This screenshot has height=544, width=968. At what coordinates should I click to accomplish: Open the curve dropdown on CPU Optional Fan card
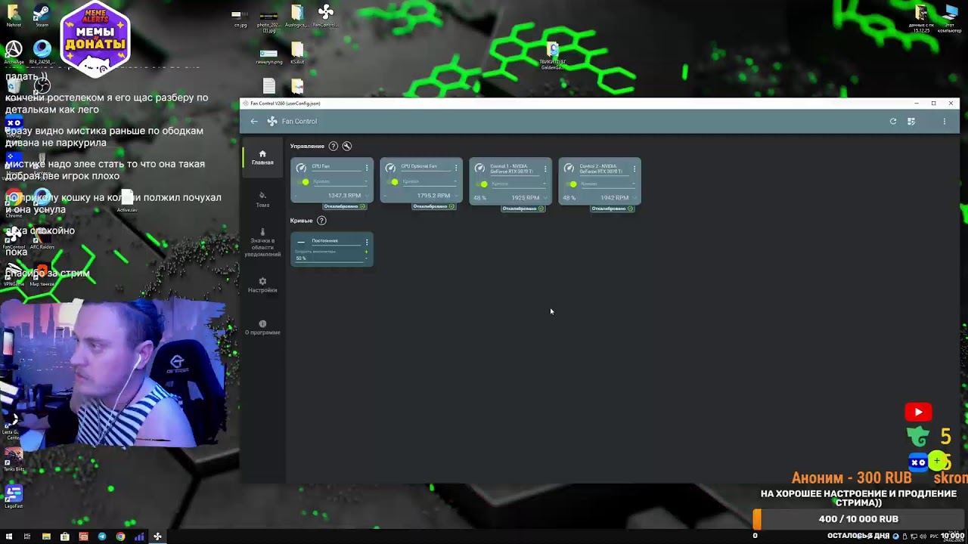(430, 182)
